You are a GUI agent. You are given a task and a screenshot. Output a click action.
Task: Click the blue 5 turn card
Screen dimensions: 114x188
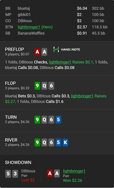tap(58, 120)
